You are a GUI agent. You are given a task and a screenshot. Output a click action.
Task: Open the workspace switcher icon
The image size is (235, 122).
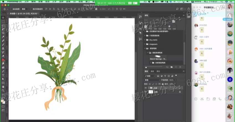coord(182,9)
